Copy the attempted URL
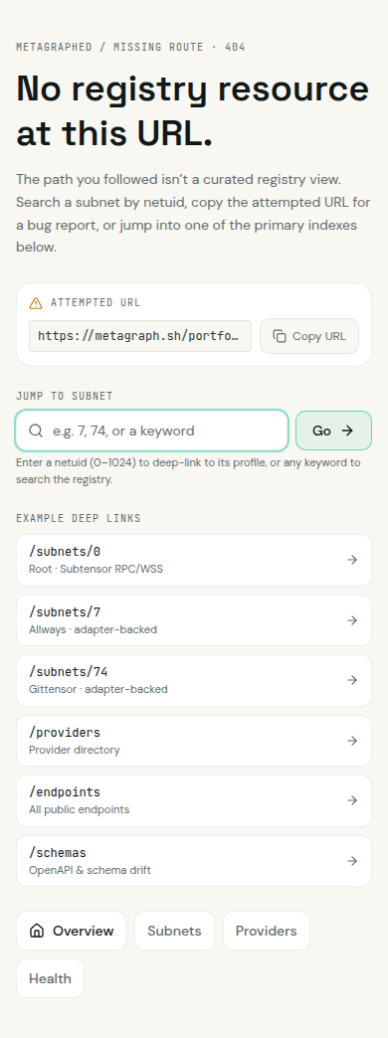This screenshot has height=1038, width=388. coord(309,336)
